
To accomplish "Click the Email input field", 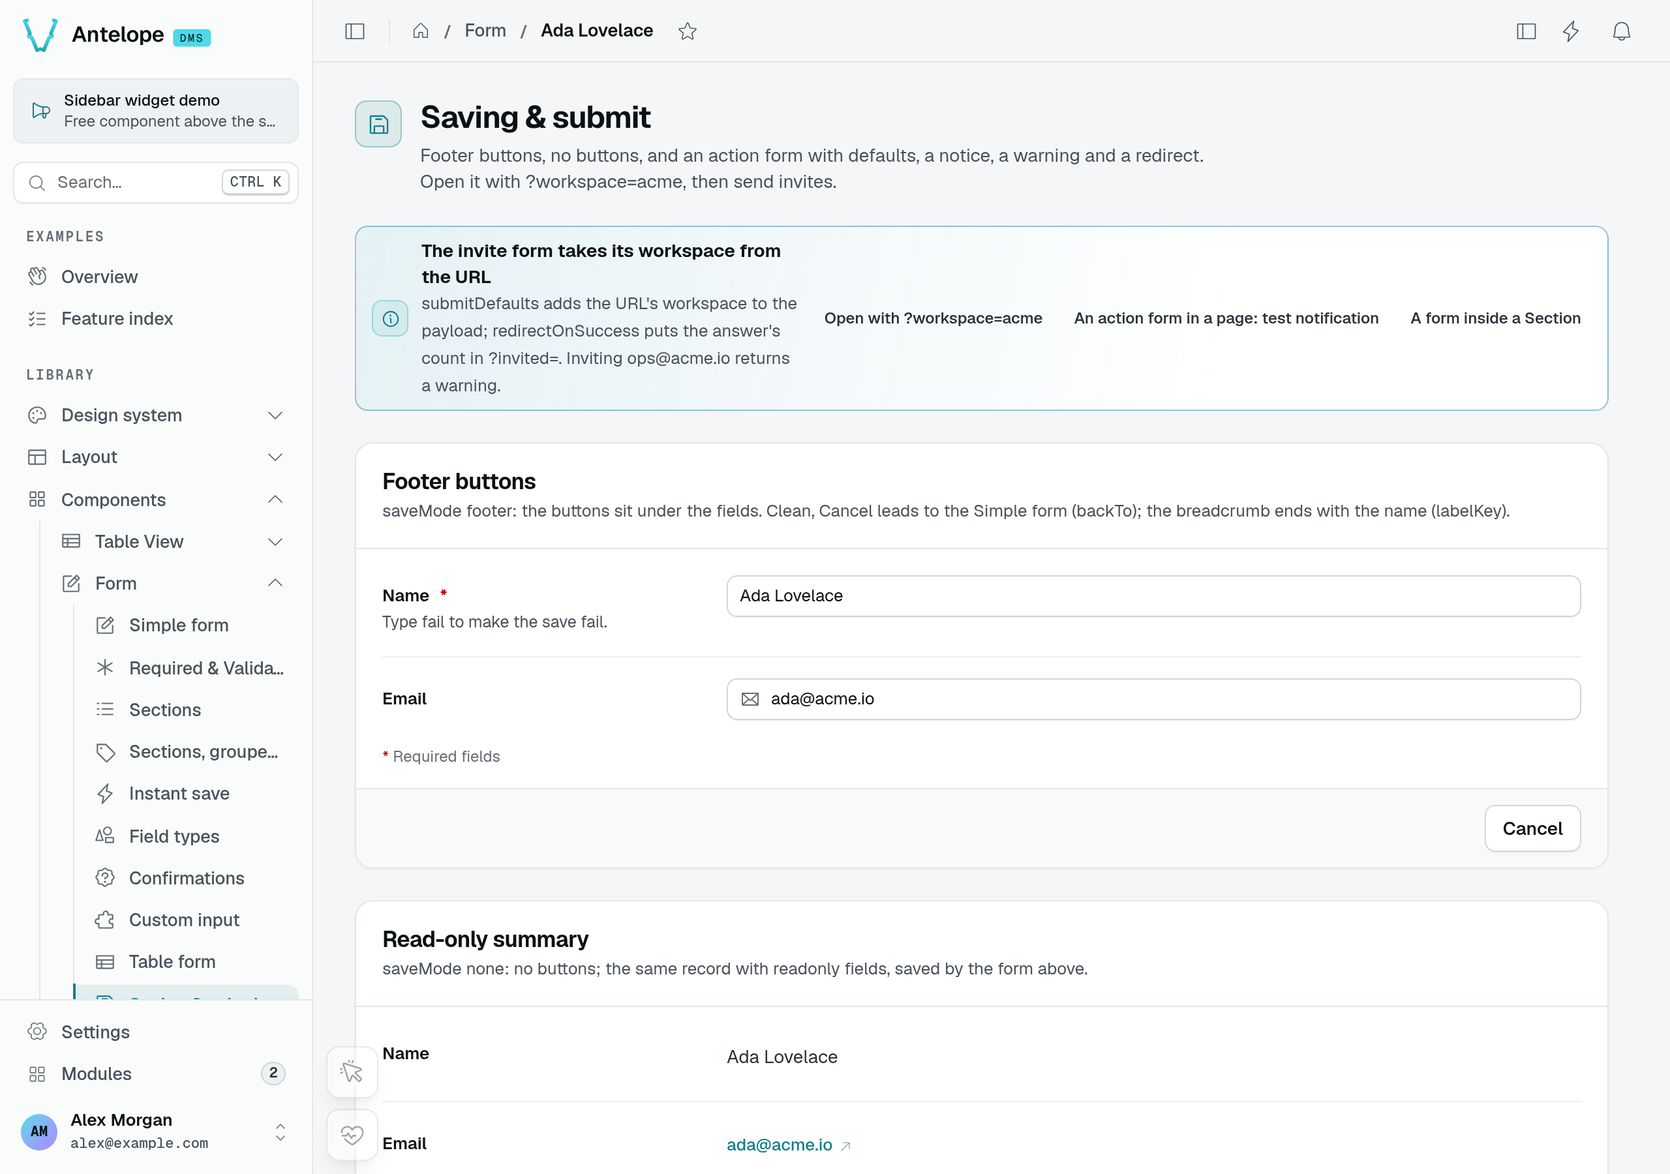I will [1153, 699].
